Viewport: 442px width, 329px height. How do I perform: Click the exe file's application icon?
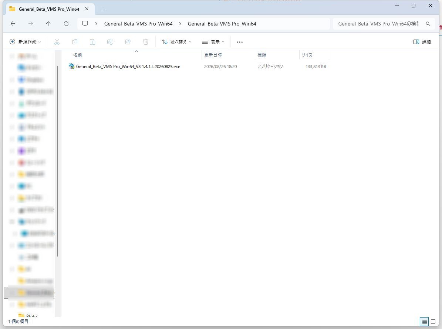[72, 66]
